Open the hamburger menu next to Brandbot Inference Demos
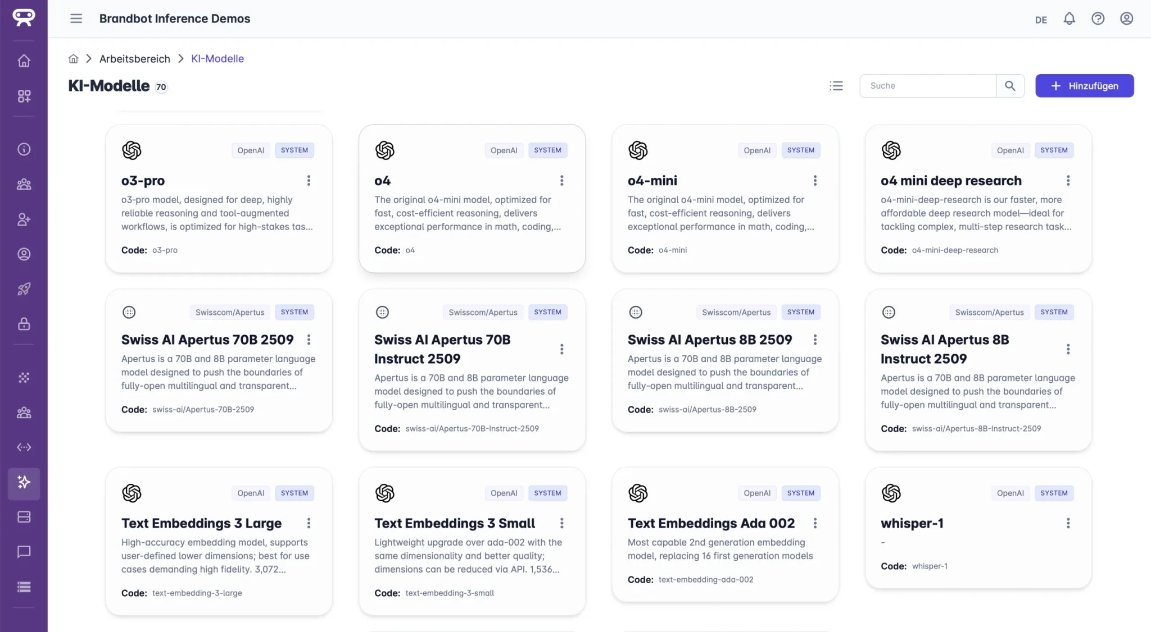Image resolution: width=1151 pixels, height=632 pixels. pyautogui.click(x=76, y=18)
